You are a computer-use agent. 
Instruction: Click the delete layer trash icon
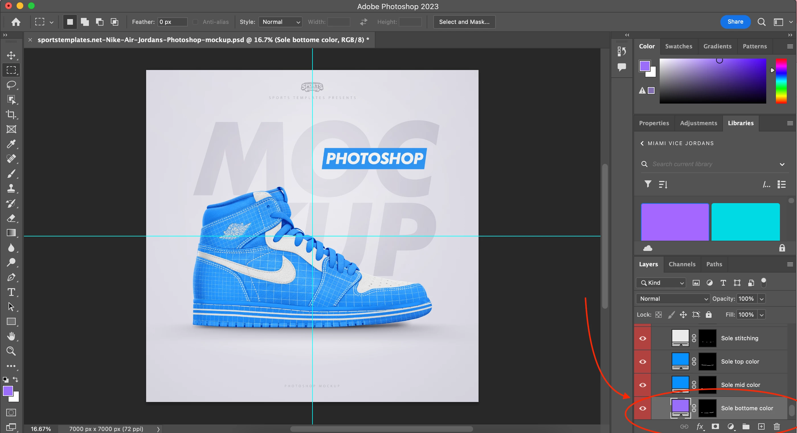tap(776, 427)
